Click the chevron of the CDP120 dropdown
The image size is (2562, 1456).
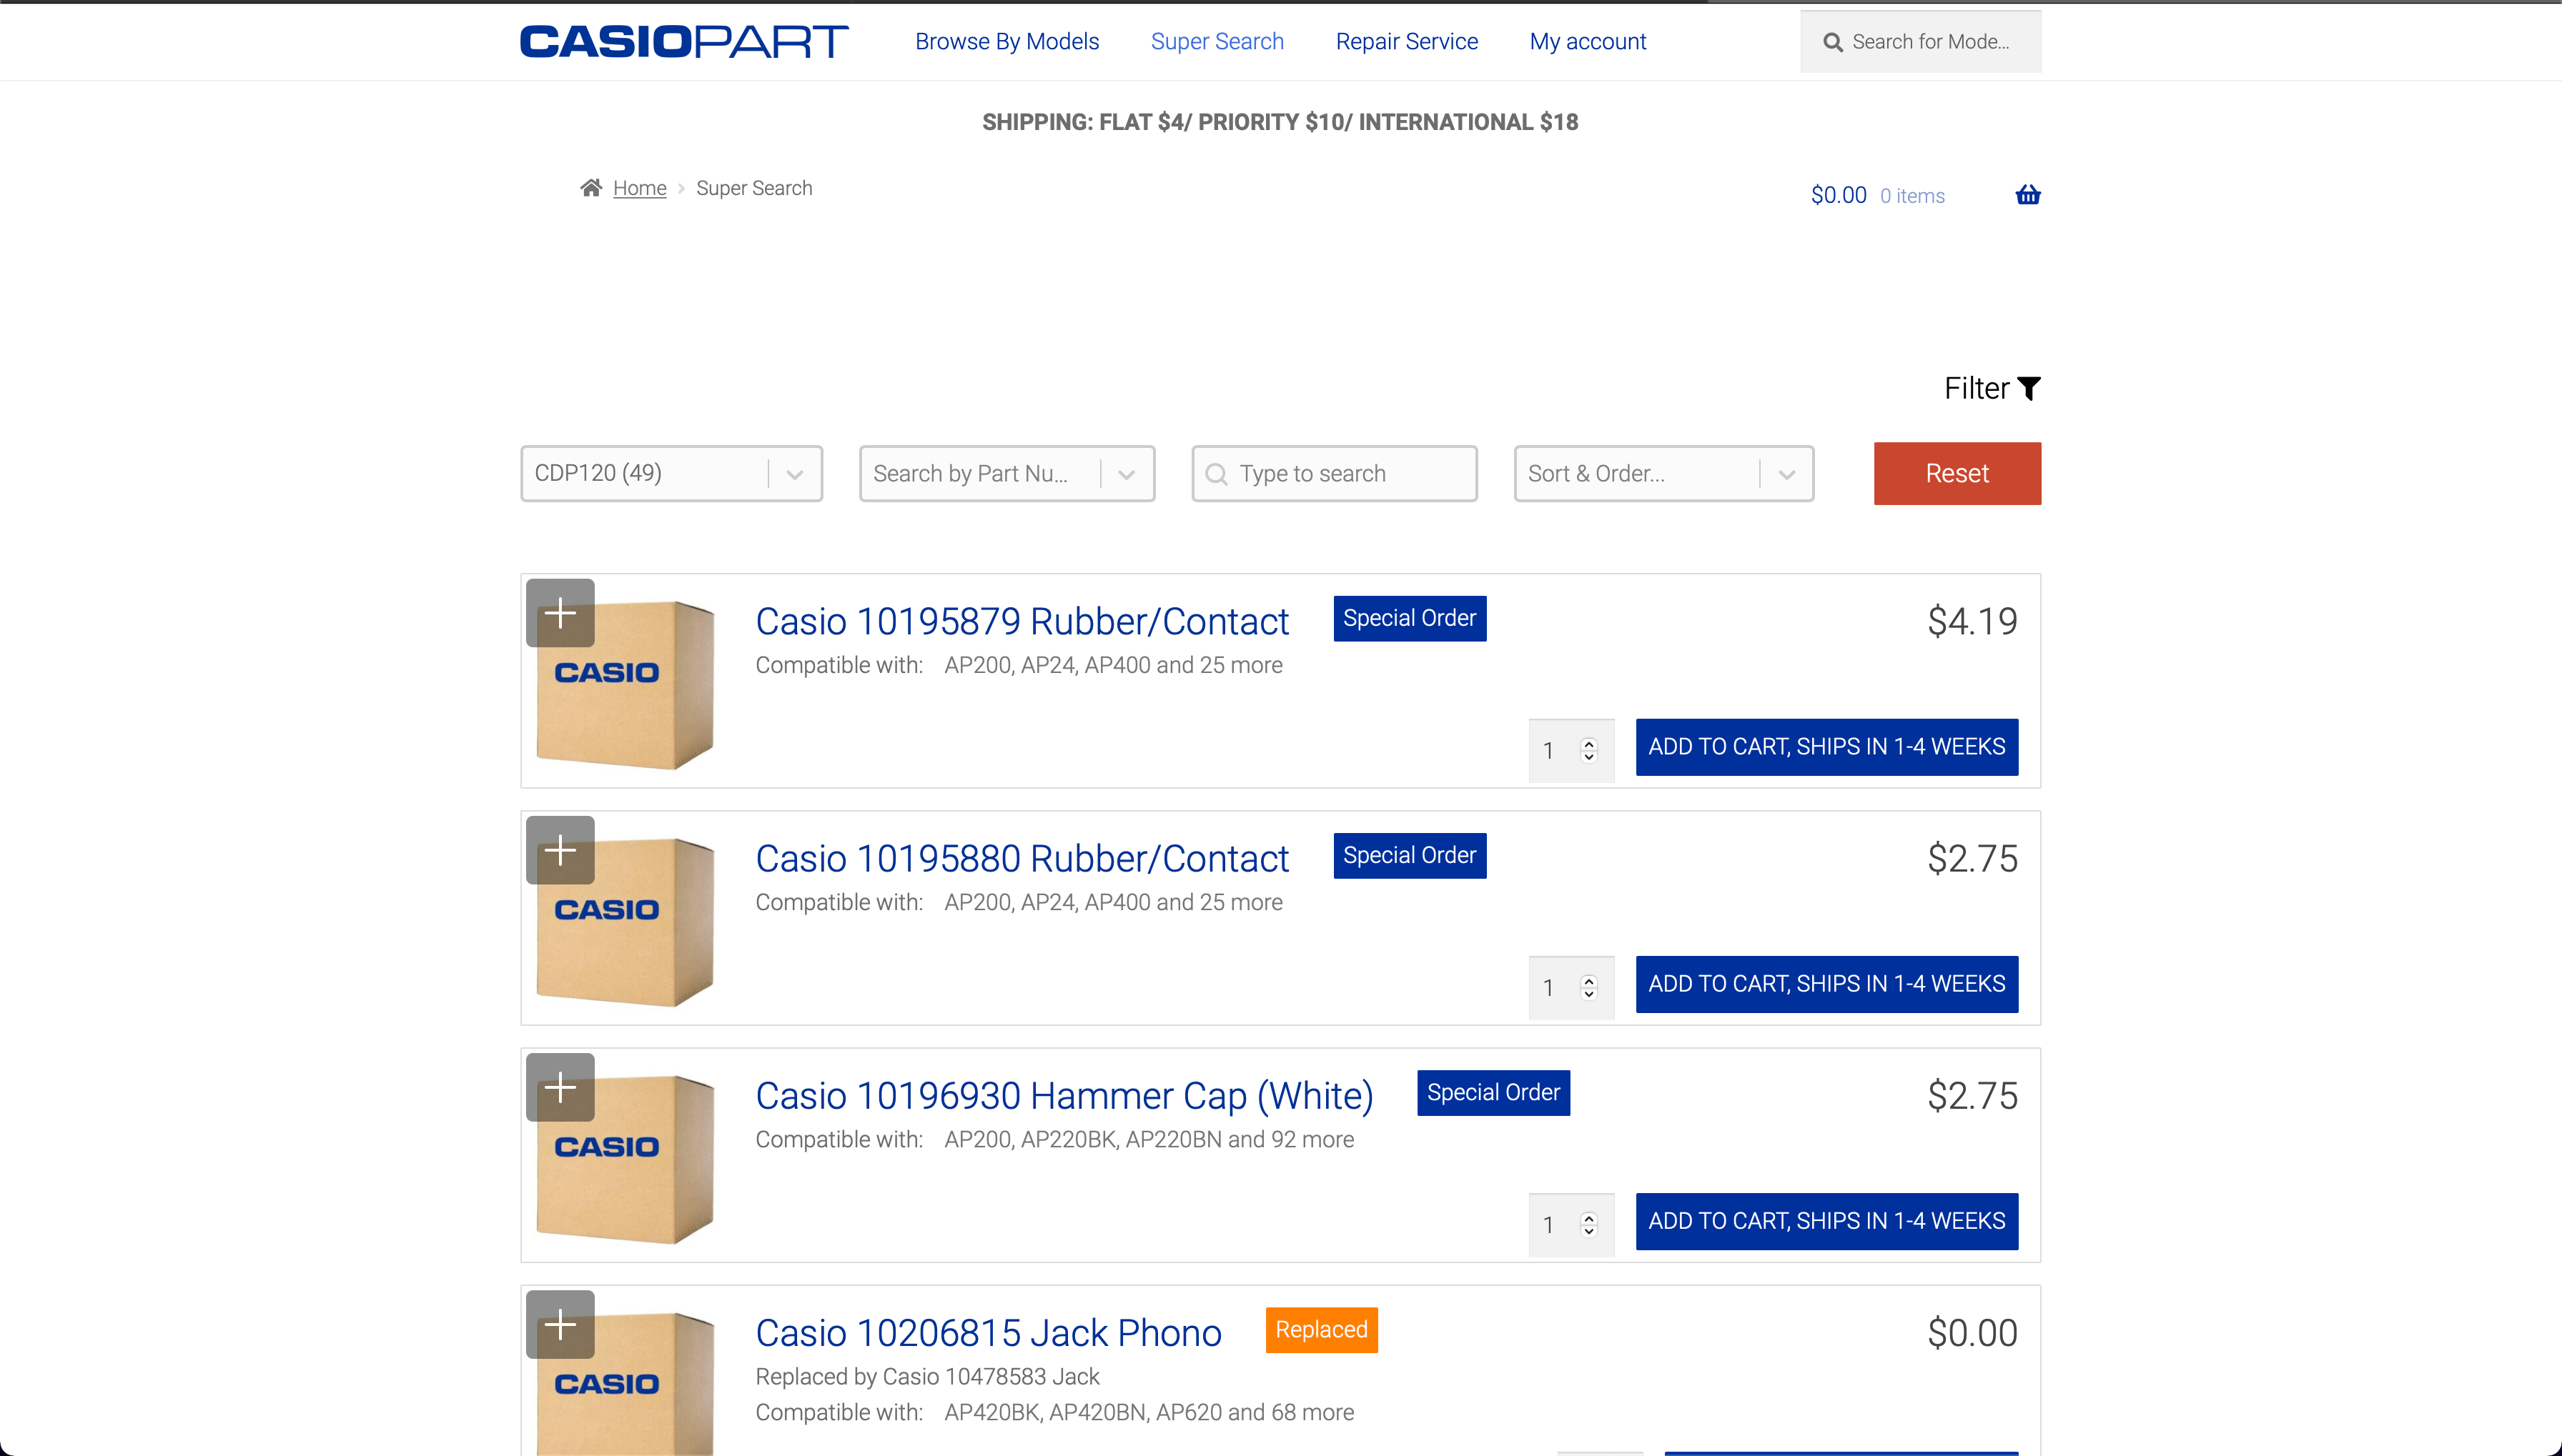(x=796, y=474)
